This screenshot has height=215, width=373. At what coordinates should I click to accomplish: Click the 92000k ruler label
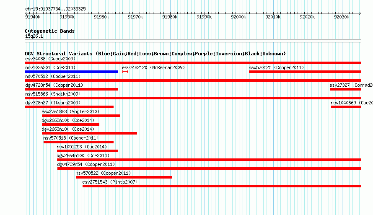(238, 17)
